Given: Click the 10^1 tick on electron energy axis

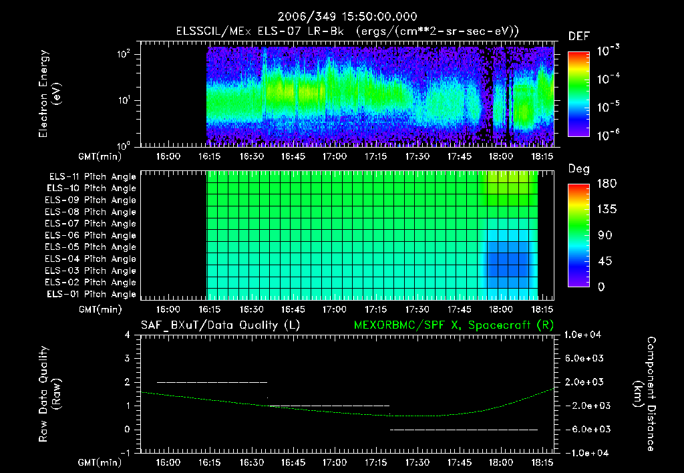Looking at the screenshot, I should click(124, 100).
